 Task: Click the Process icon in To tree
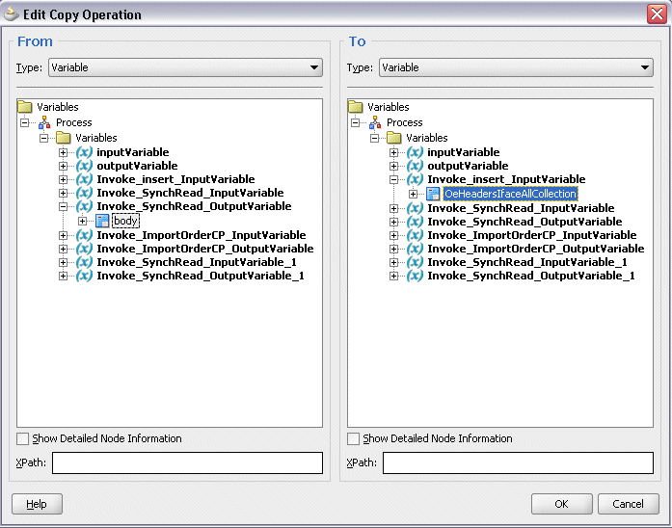pos(375,123)
